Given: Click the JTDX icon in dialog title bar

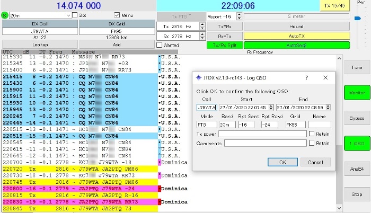Looking at the screenshot, I should [199, 78].
